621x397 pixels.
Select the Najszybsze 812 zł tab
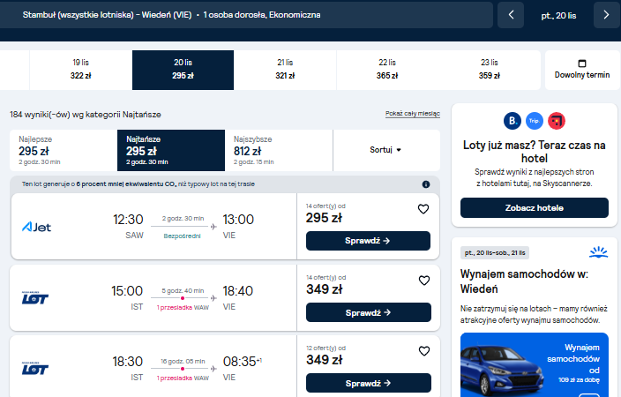tap(279, 150)
